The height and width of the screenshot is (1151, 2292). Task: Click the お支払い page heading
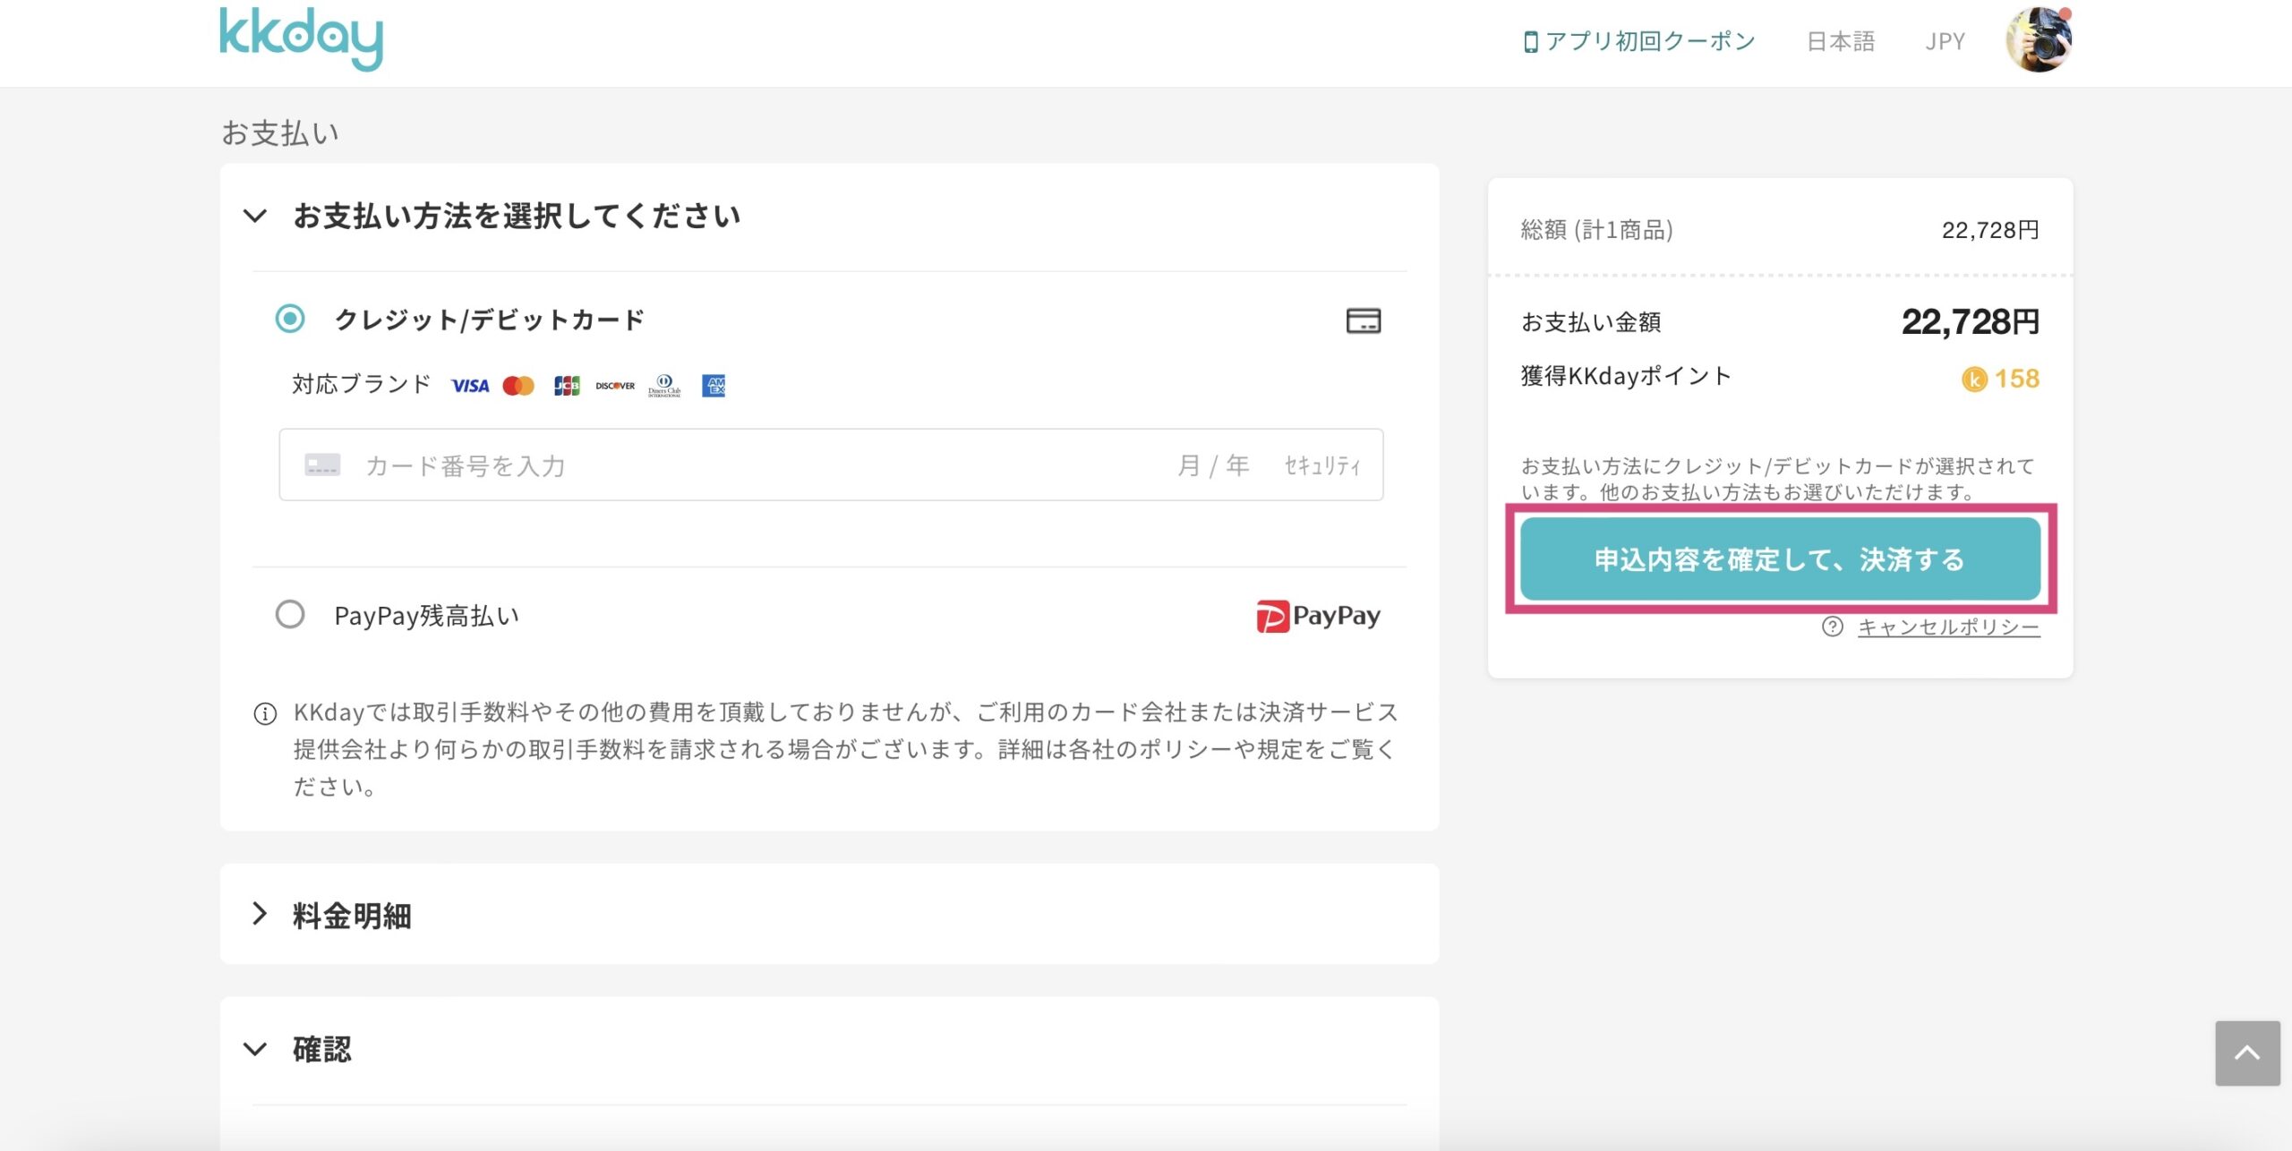tap(280, 132)
